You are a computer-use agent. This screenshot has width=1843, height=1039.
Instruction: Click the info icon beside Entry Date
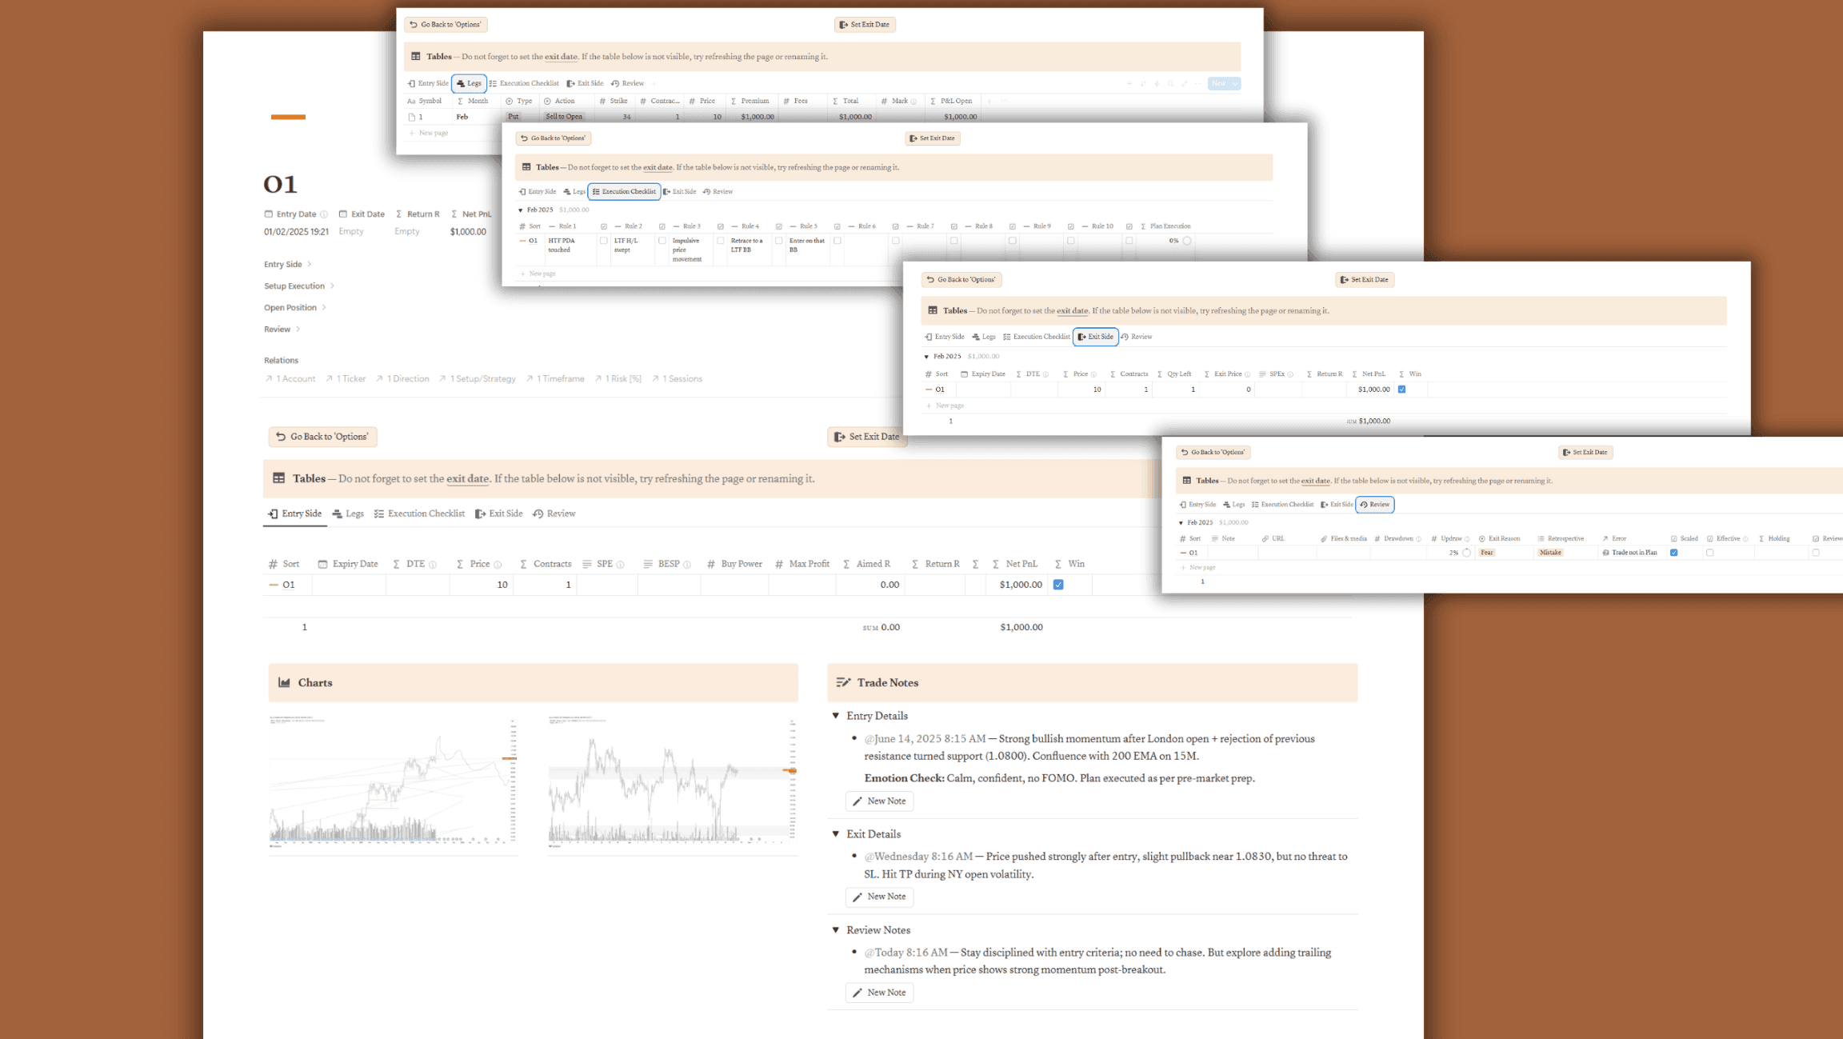pyautogui.click(x=324, y=214)
